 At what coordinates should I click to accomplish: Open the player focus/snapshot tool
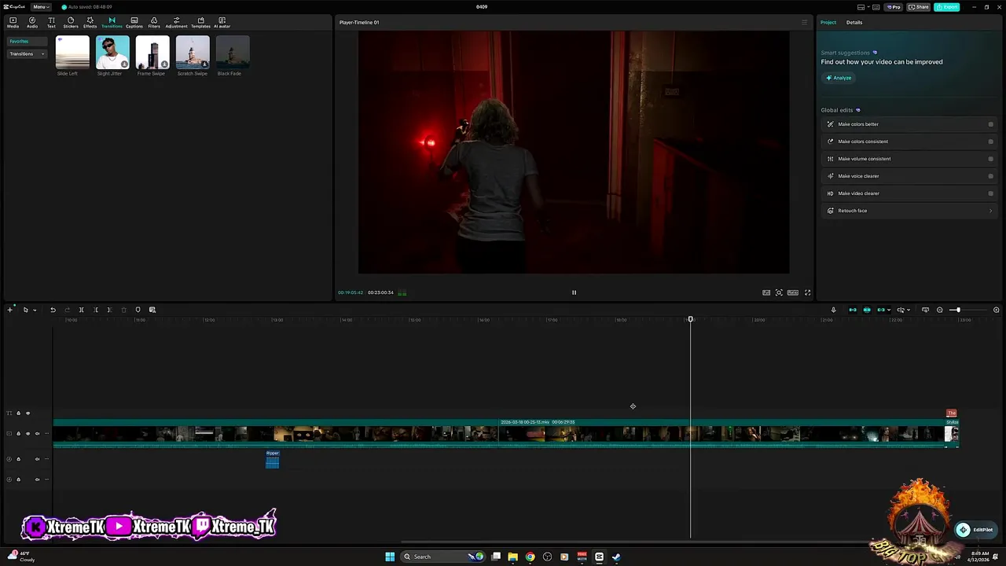pos(779,292)
